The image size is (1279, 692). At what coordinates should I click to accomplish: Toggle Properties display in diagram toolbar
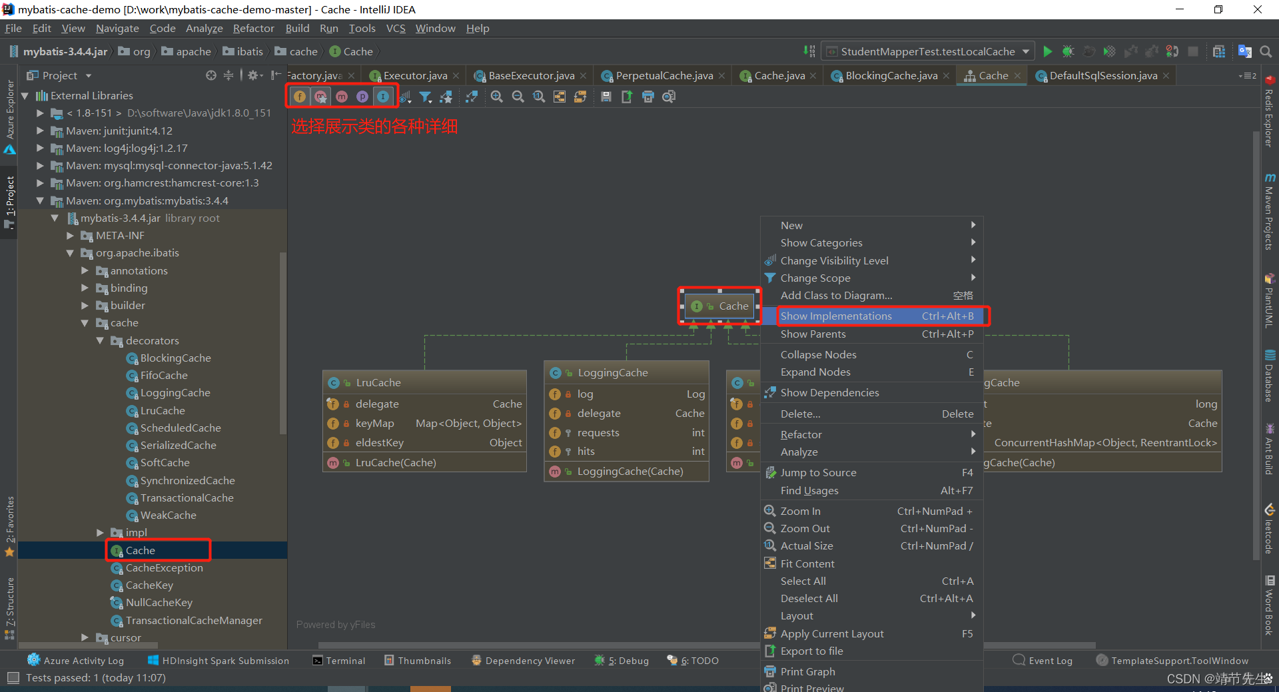pos(362,97)
